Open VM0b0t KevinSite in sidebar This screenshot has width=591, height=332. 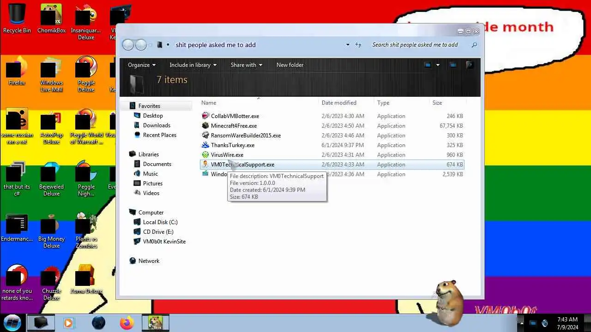point(164,242)
